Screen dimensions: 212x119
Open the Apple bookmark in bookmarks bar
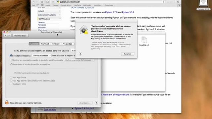[x=48, y=5]
